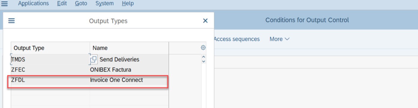418x108 pixels.
Task: Click the Output Type column header
Action: coord(50,48)
